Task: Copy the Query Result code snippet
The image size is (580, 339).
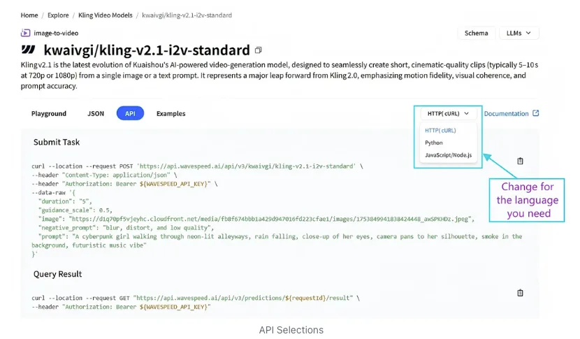Action: coord(520,293)
